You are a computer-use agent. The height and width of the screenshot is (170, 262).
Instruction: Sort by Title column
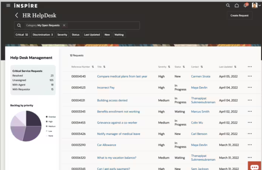[x=104, y=67]
